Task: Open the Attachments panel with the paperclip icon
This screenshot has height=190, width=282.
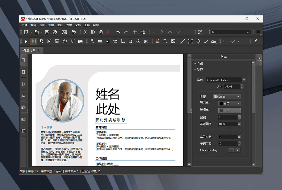Action: [x=23, y=84]
